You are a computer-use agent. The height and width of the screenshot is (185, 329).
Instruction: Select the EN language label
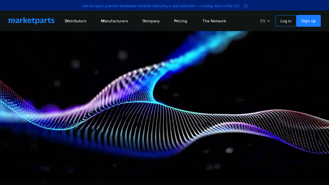point(262,21)
